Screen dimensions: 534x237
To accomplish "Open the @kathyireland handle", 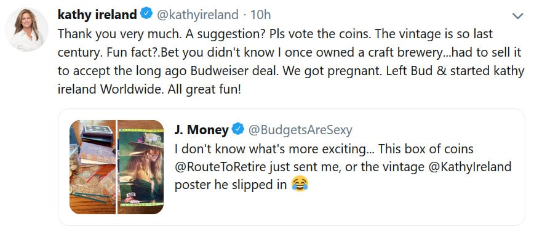I will pyautogui.click(x=197, y=15).
